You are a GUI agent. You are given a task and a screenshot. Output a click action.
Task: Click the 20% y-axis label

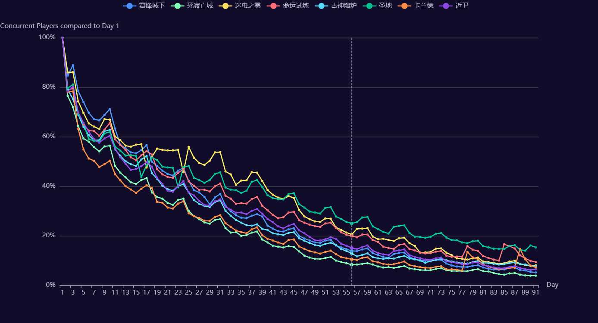tap(49, 236)
